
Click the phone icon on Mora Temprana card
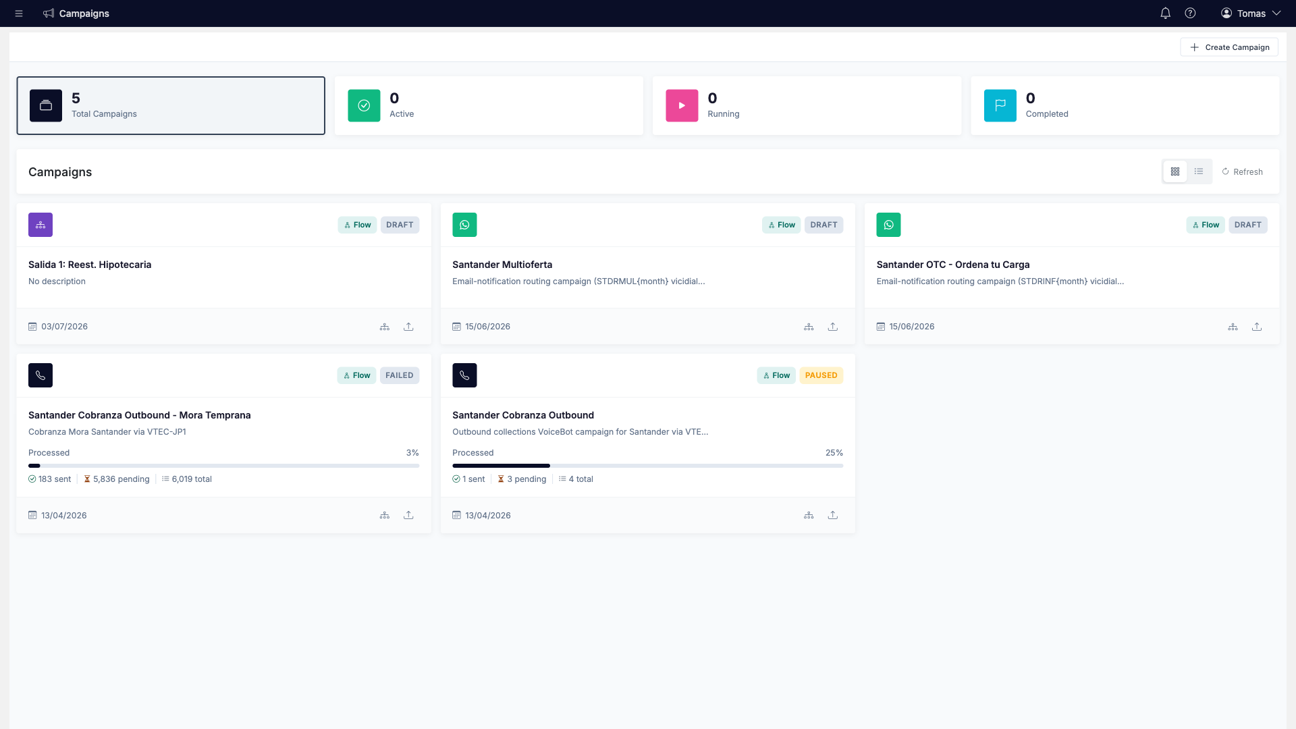(x=40, y=375)
